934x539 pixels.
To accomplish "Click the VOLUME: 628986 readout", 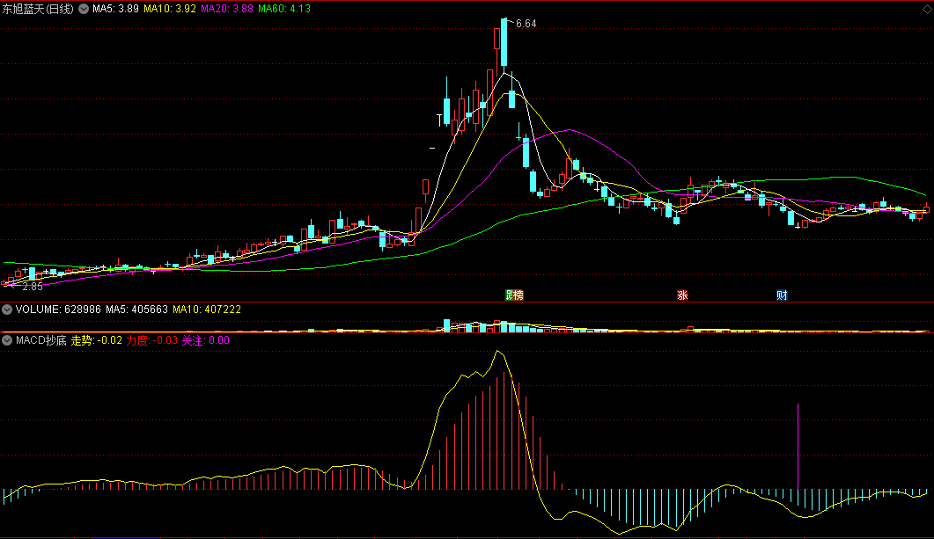I will tap(58, 310).
